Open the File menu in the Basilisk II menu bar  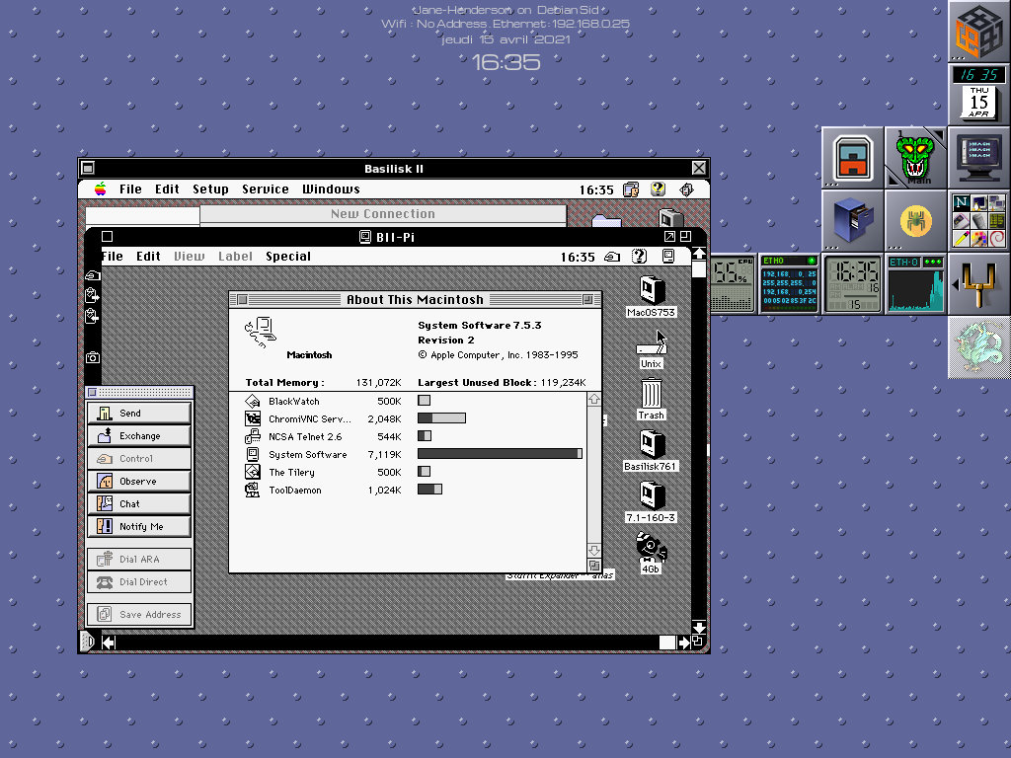tap(130, 189)
